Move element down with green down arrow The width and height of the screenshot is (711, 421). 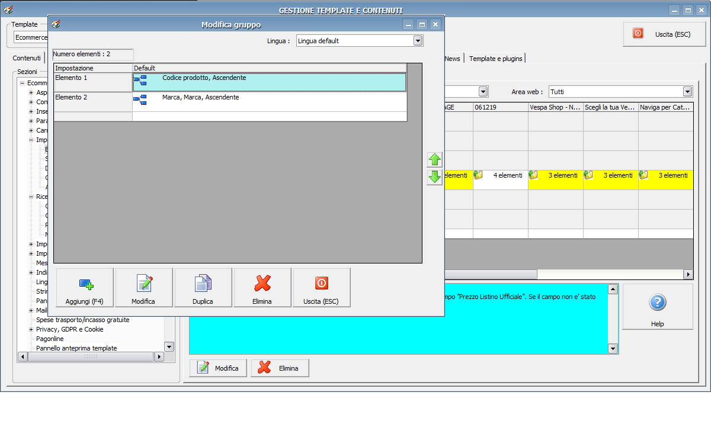[435, 177]
